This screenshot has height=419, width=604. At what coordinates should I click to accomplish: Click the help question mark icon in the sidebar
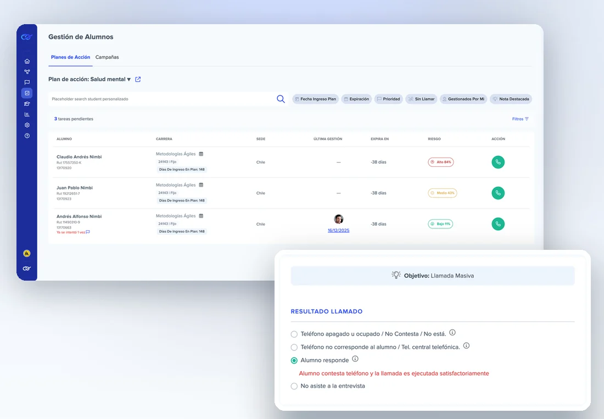point(27,136)
